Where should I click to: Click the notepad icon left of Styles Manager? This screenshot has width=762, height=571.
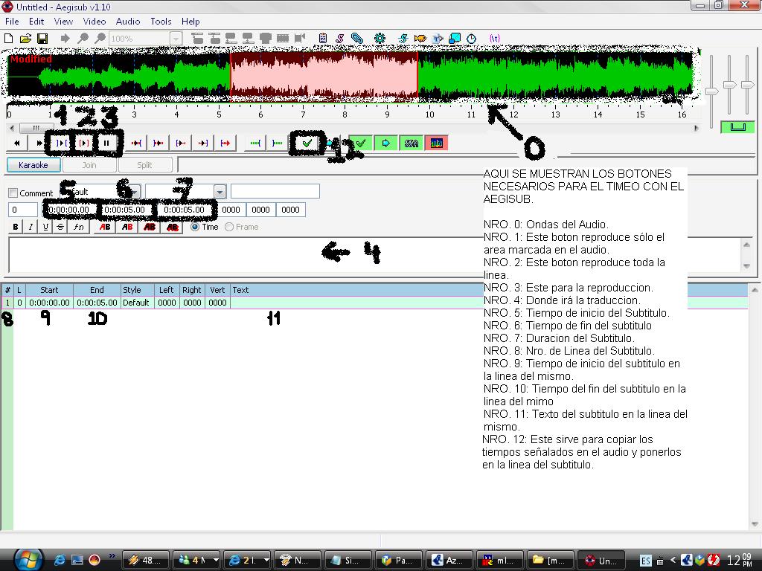coord(323,39)
